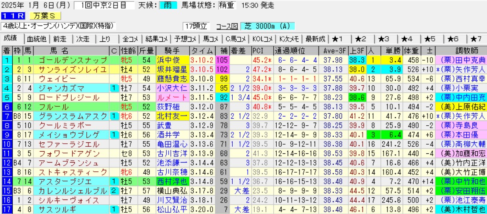487x214 pixels.
Task: Open the KOLコメ tab
Action: point(264,39)
